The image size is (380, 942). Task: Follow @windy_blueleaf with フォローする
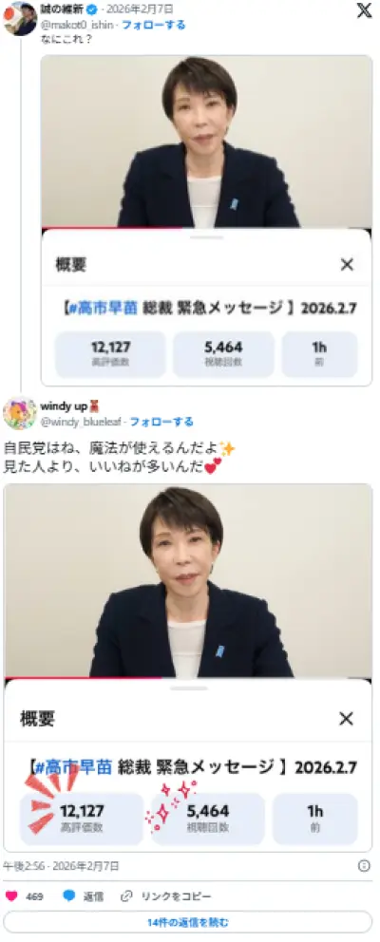pyautogui.click(x=161, y=422)
